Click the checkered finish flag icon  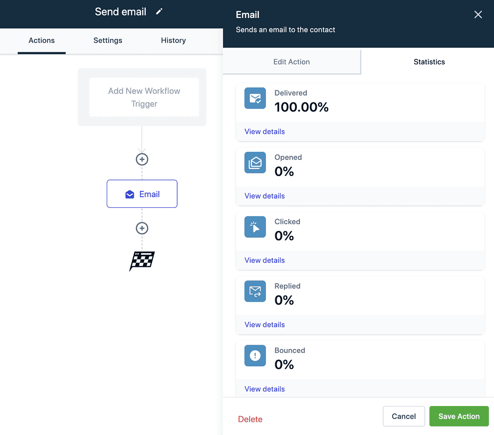coord(142,261)
